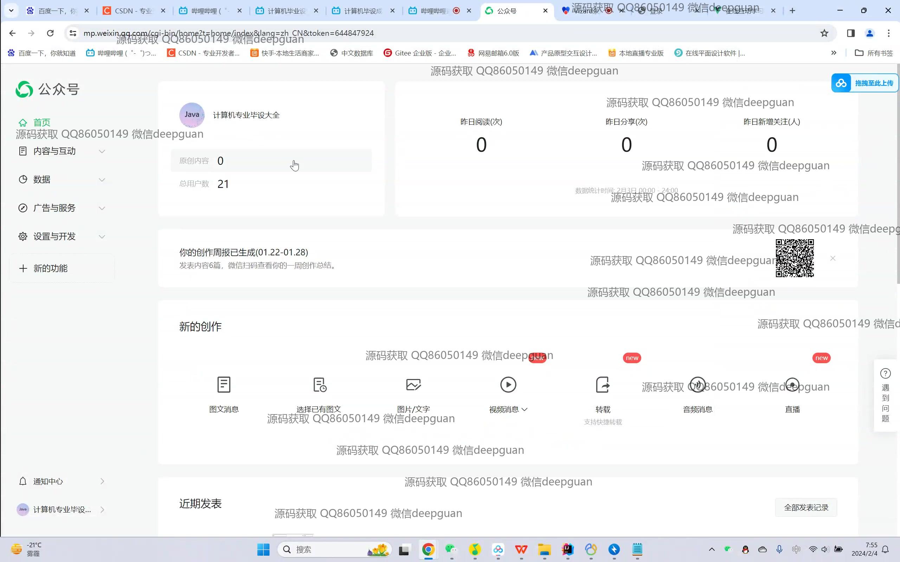This screenshot has width=900, height=562.
Task: Switch to the first 计算机毕业设 tab
Action: click(x=287, y=11)
